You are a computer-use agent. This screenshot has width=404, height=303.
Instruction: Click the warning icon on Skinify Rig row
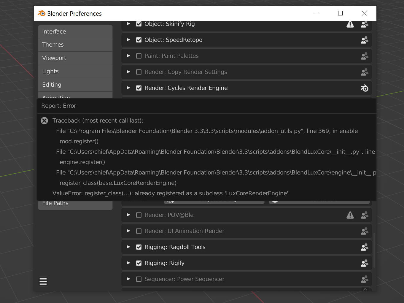tap(350, 24)
